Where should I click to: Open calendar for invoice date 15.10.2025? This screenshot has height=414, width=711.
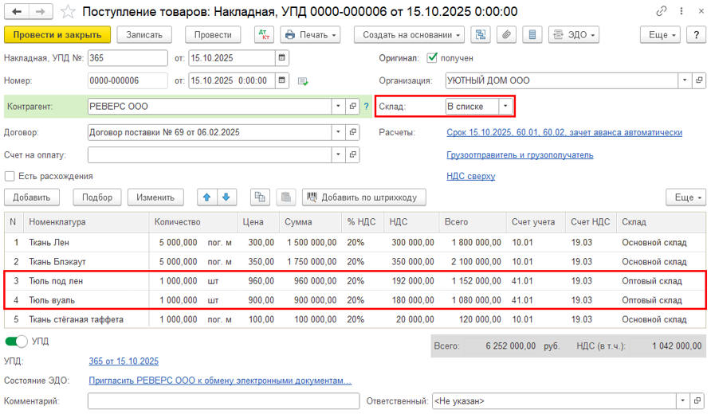[x=282, y=58]
